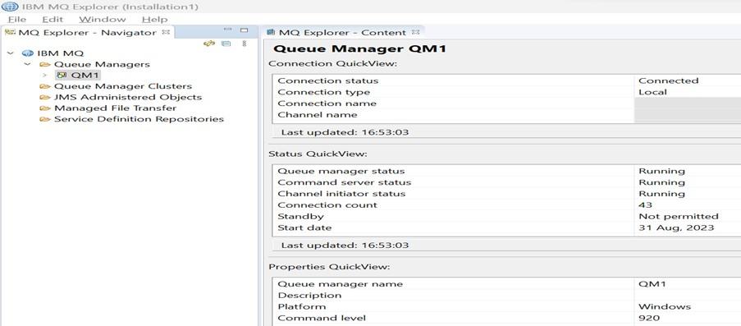The height and width of the screenshot is (326, 741).
Task: Maximize the Navigator panel
Action: click(x=244, y=30)
